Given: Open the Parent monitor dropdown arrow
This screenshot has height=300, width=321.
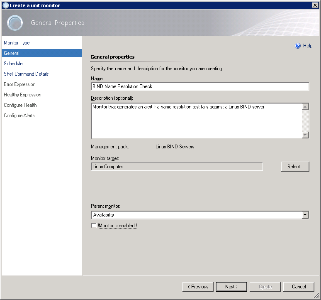Looking at the screenshot, I should point(305,215).
